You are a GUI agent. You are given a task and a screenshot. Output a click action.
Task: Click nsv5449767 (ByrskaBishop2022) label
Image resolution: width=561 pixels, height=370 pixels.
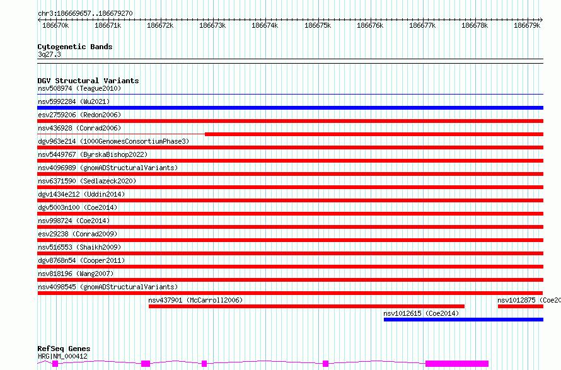[x=93, y=154]
